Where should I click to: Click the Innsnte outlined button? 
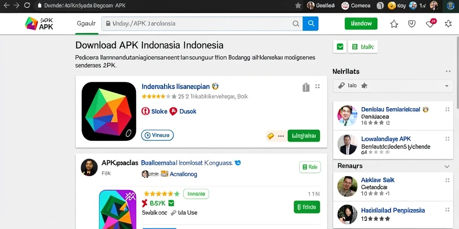coord(196,194)
